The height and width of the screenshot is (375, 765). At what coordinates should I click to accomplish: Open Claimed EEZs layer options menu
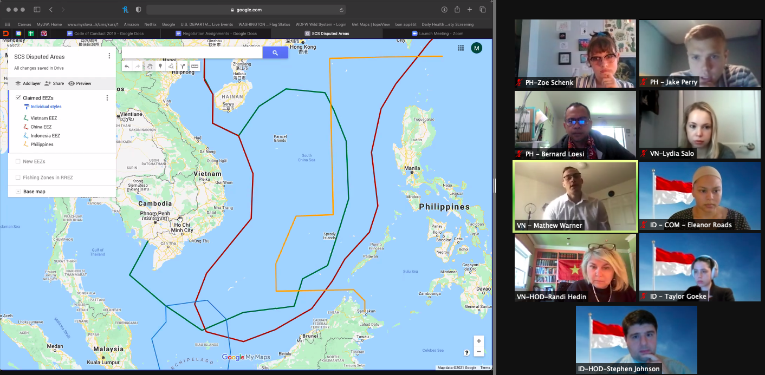point(107,98)
